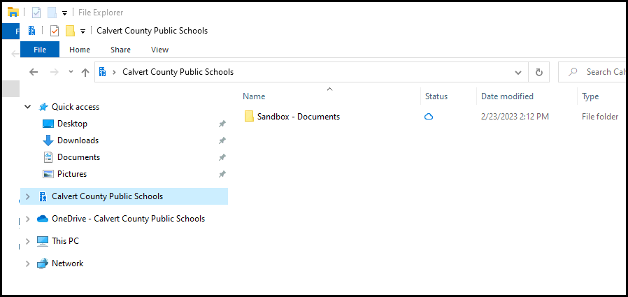Switch to the Home ribbon tab
Image resolution: width=628 pixels, height=297 pixels.
[x=79, y=50]
